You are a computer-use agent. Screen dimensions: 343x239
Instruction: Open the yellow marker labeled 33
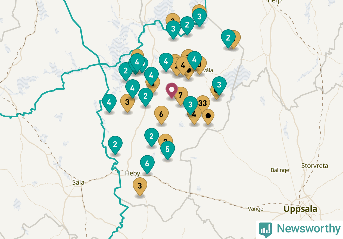tap(203, 103)
